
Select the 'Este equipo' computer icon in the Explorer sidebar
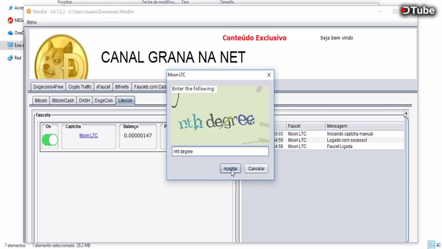click(10, 45)
